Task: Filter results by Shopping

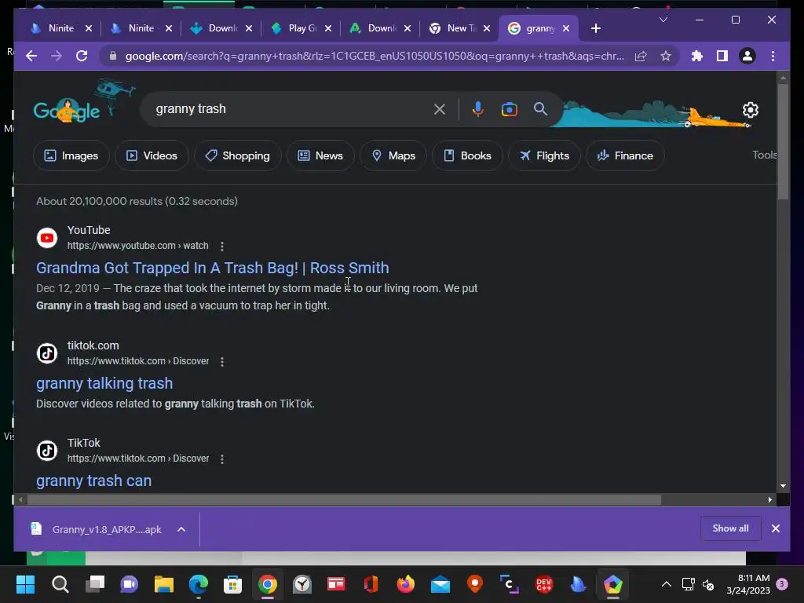Action: pos(237,155)
